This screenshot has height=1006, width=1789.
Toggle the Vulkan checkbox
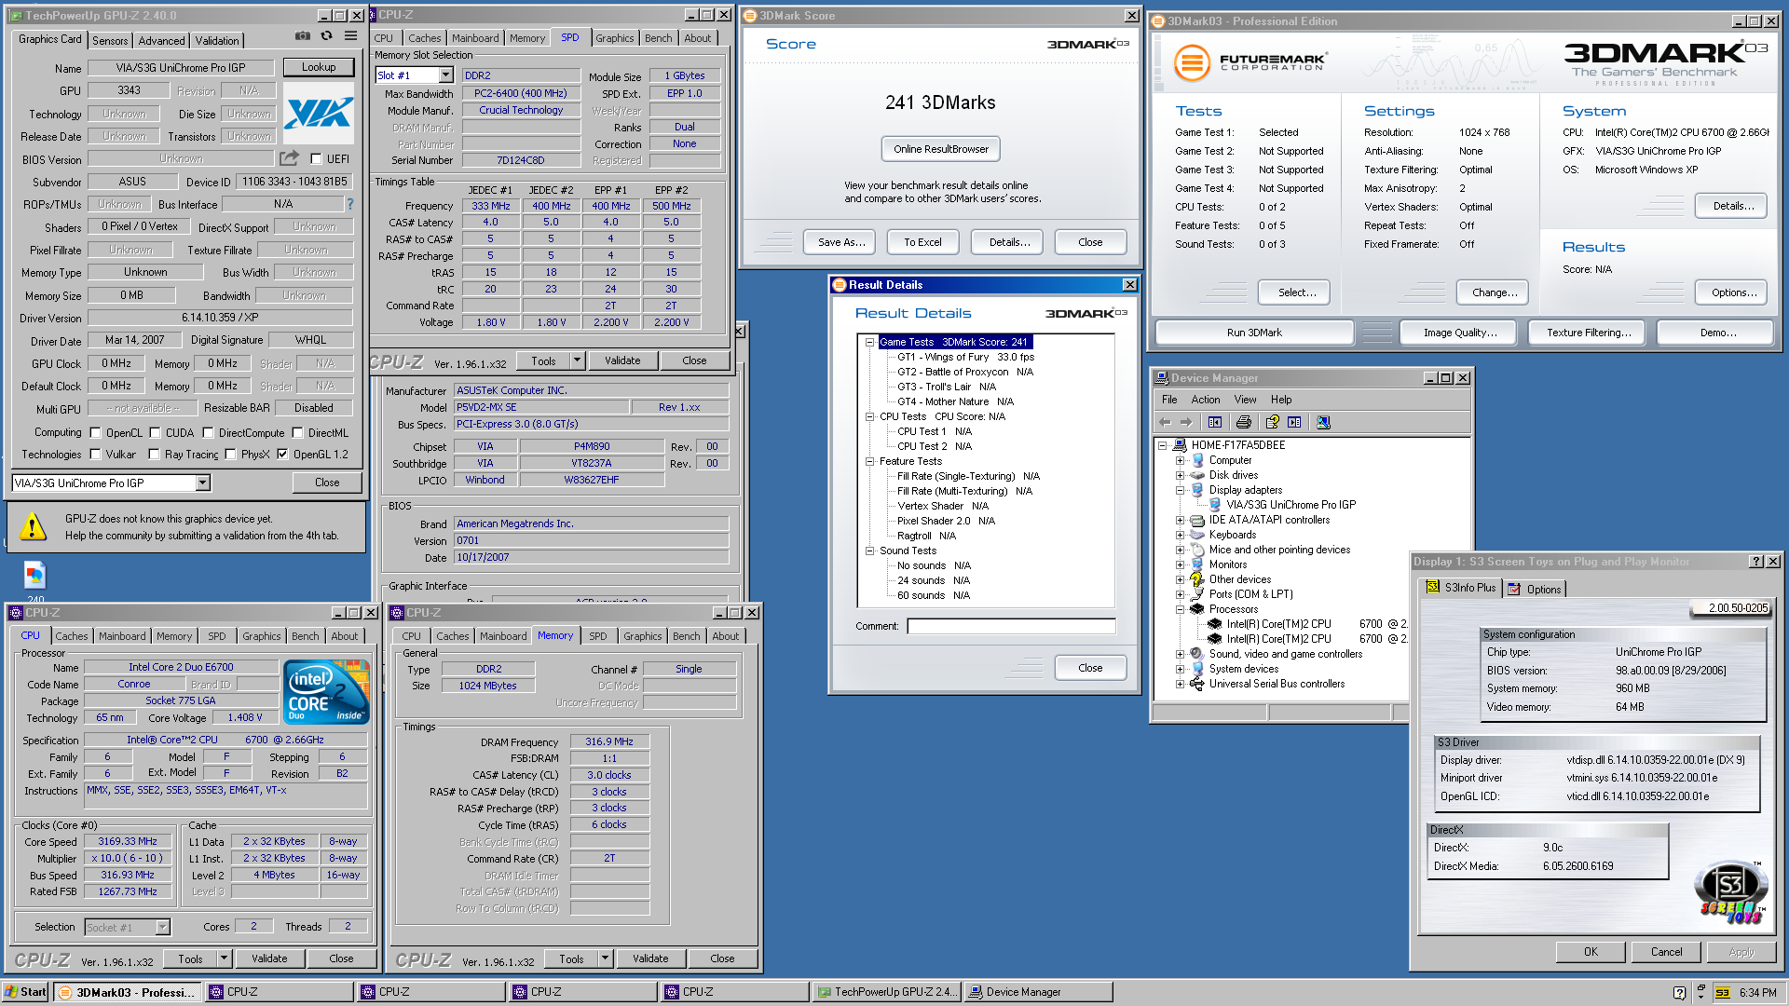(x=95, y=455)
